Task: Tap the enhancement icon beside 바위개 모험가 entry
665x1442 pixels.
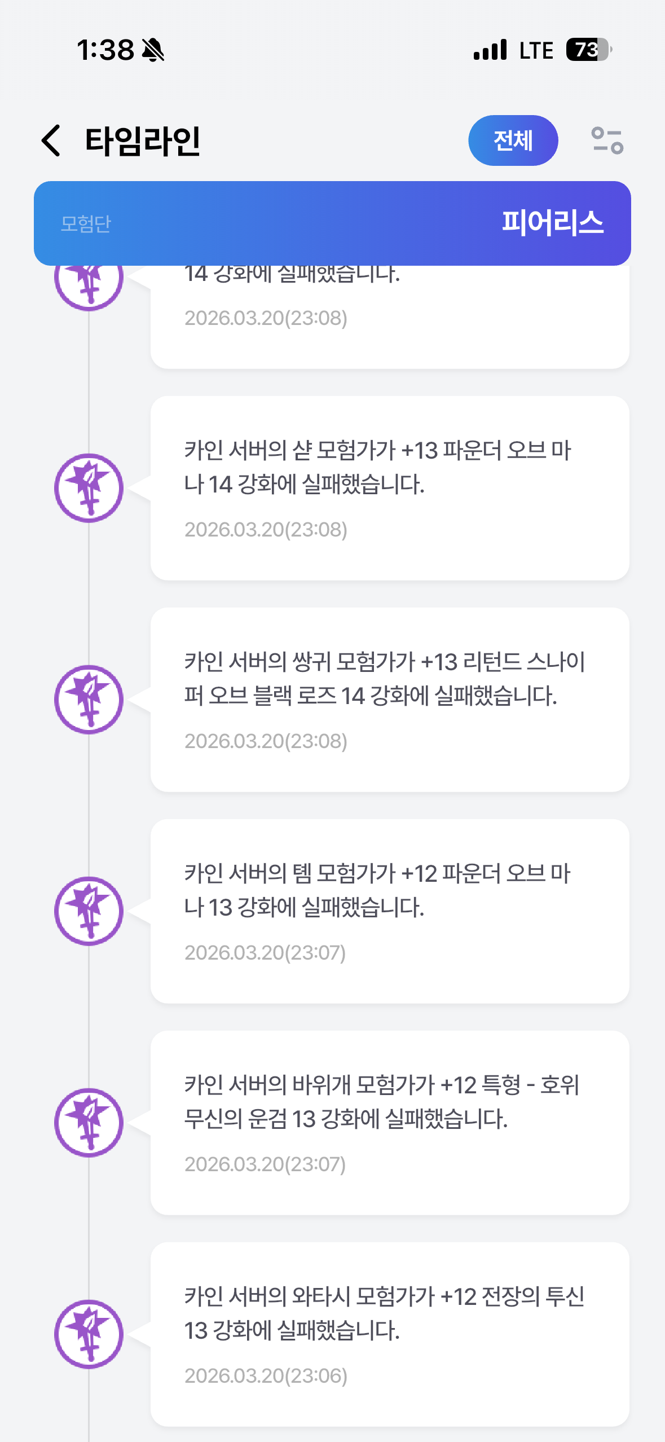Action: pos(89,1123)
